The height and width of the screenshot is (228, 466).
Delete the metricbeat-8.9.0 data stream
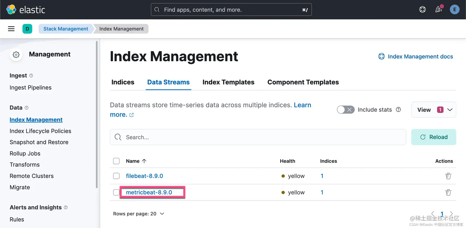[x=448, y=192]
